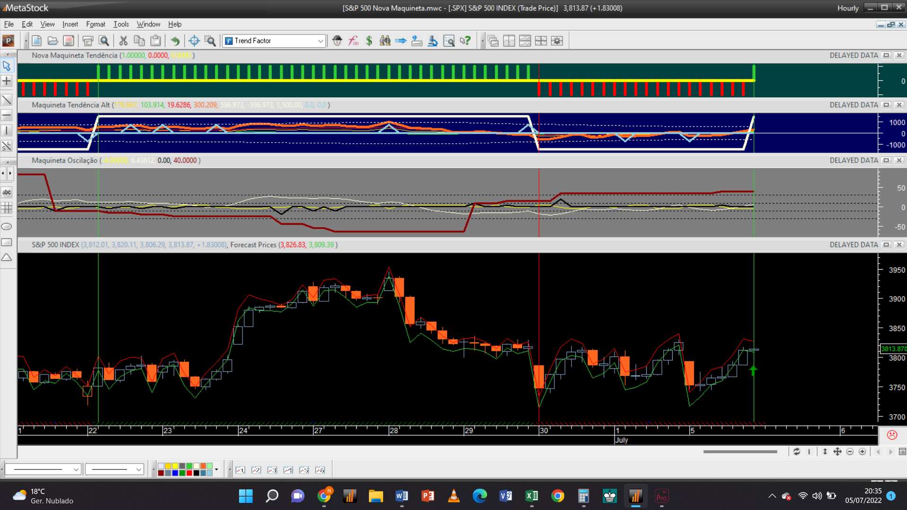Open Excel from the Windows taskbar
This screenshot has width=907, height=510.
pos(531,496)
